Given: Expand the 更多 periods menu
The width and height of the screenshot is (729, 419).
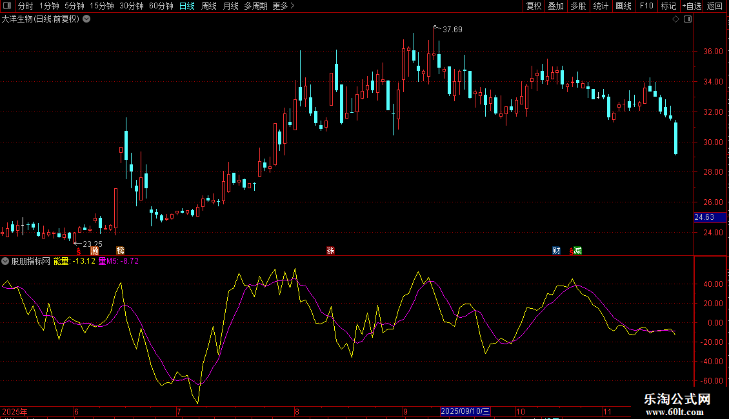Looking at the screenshot, I should coord(284,6).
